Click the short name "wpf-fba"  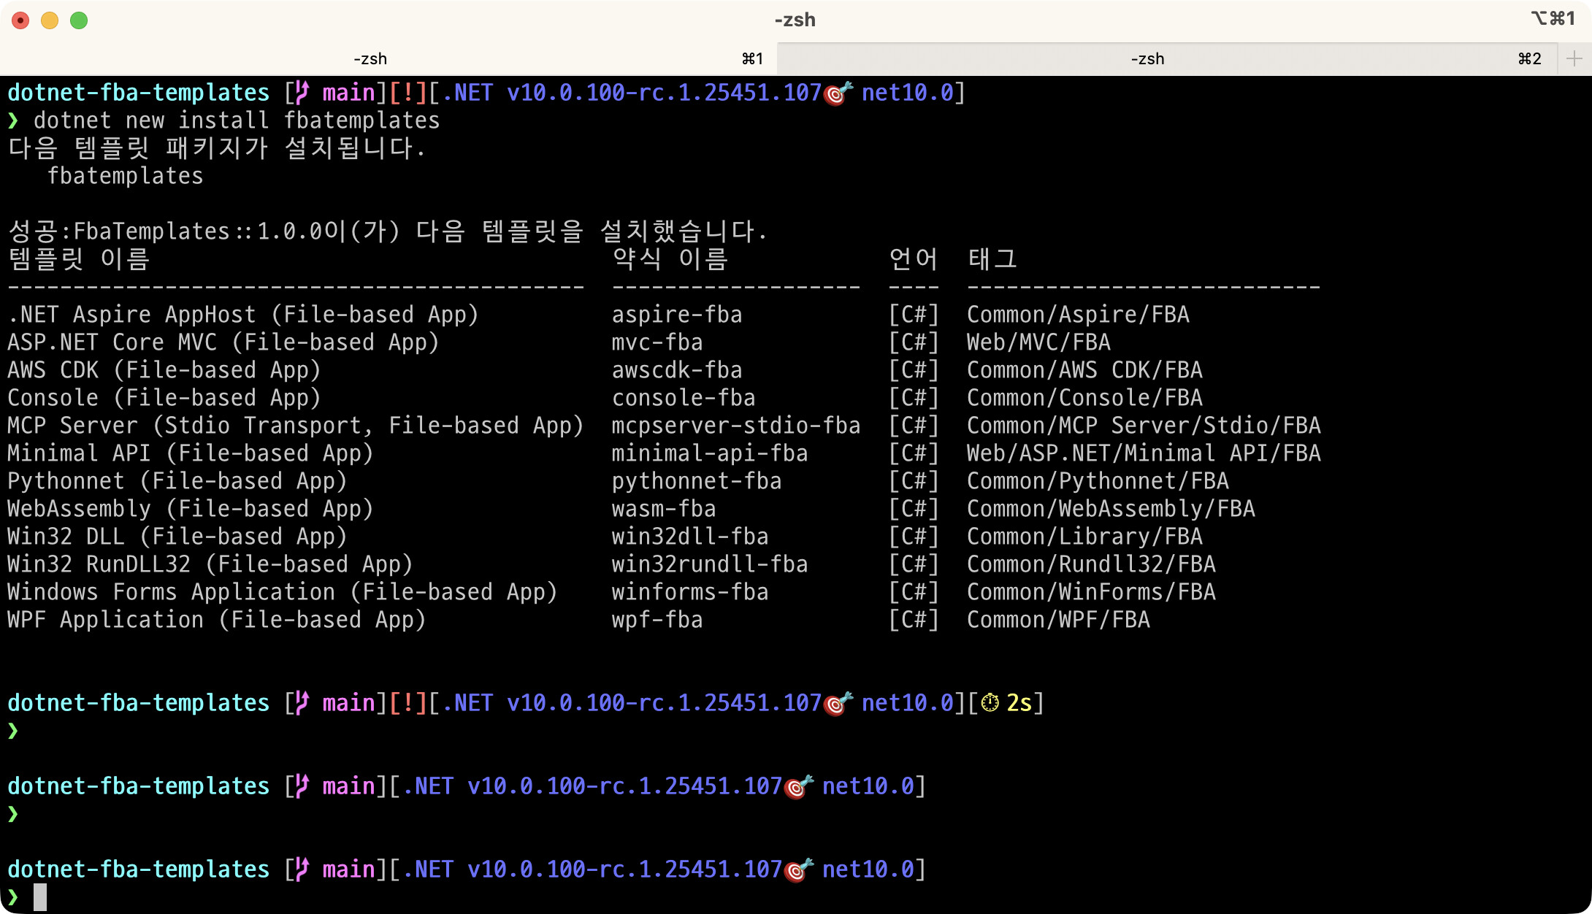657,620
